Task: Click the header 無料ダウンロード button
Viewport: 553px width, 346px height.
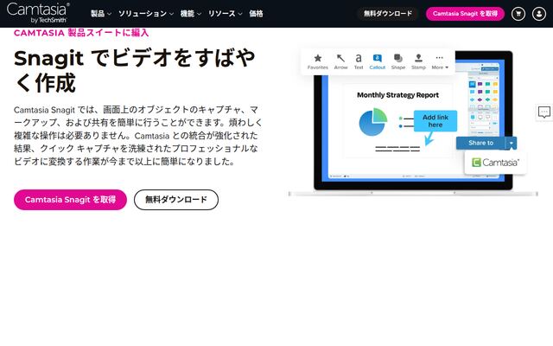Action: [388, 14]
